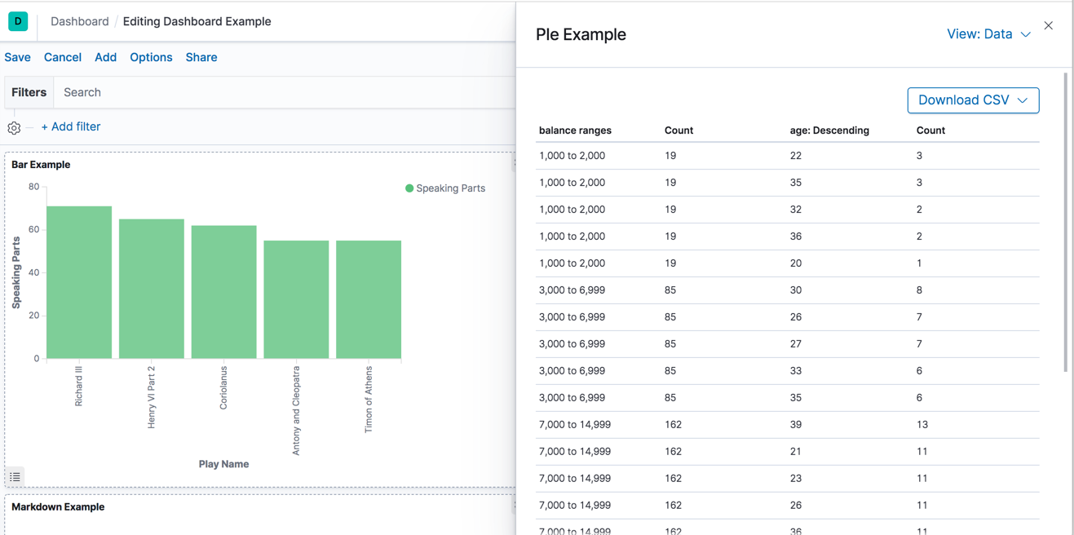Click the age: Descending column header
The image size is (1074, 535).
829,130
